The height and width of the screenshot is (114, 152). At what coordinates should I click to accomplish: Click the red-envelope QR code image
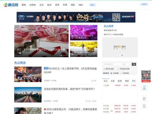click(146, 75)
